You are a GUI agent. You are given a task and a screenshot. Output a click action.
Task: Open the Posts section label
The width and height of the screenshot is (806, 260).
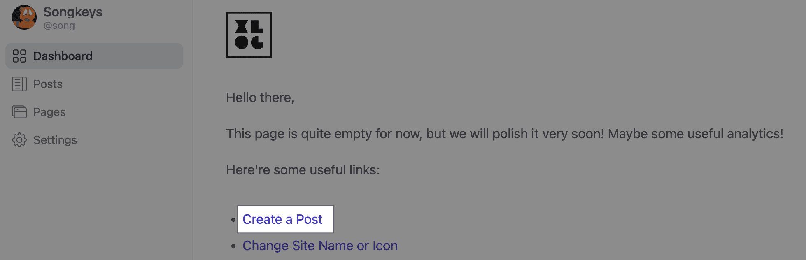click(48, 84)
